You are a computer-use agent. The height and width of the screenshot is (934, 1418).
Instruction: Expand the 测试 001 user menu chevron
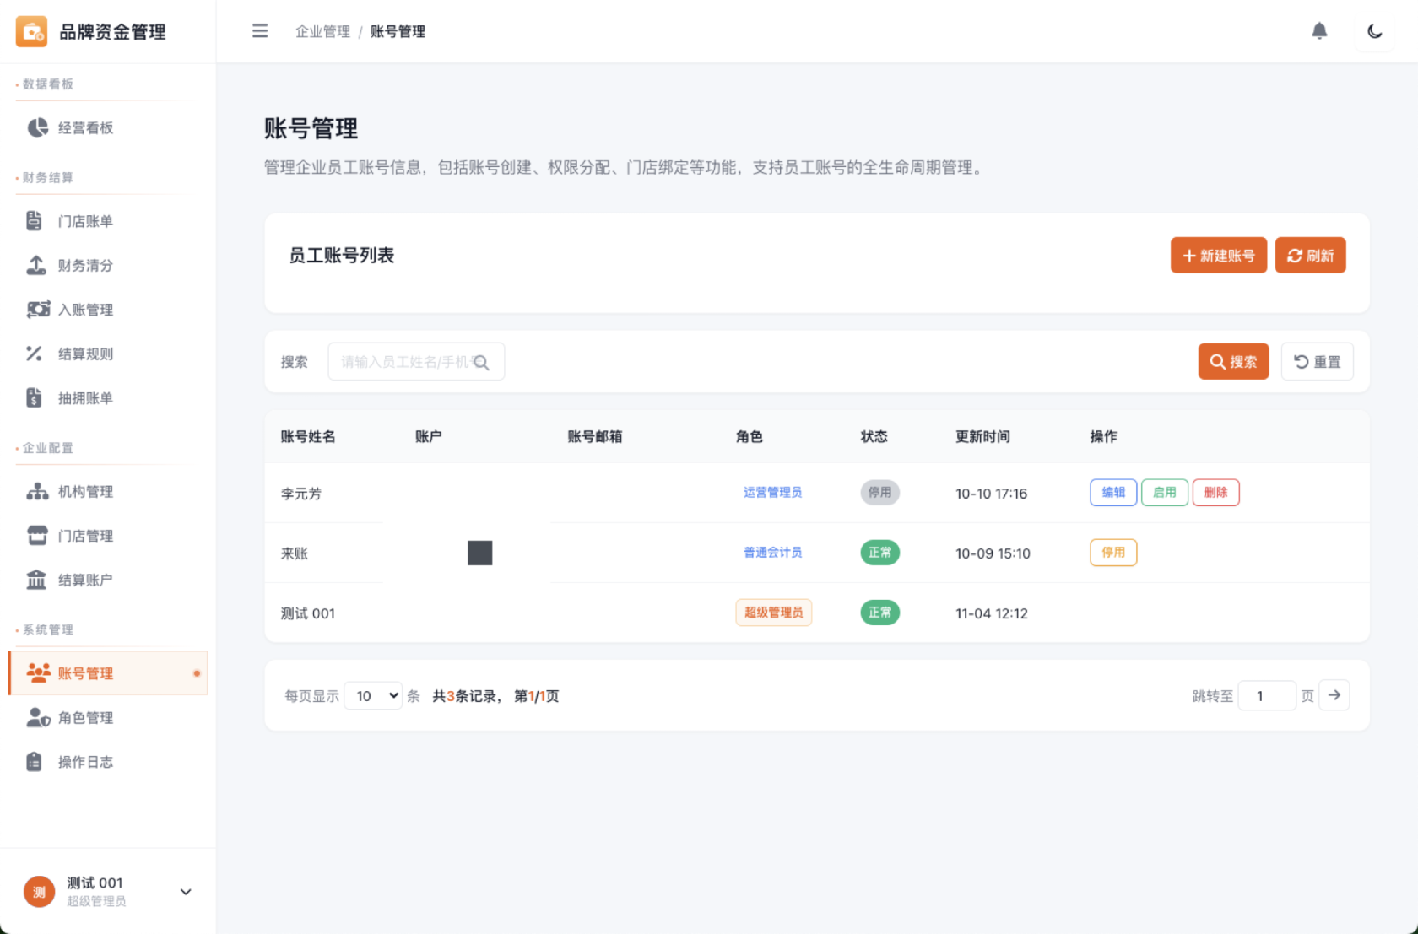(186, 892)
